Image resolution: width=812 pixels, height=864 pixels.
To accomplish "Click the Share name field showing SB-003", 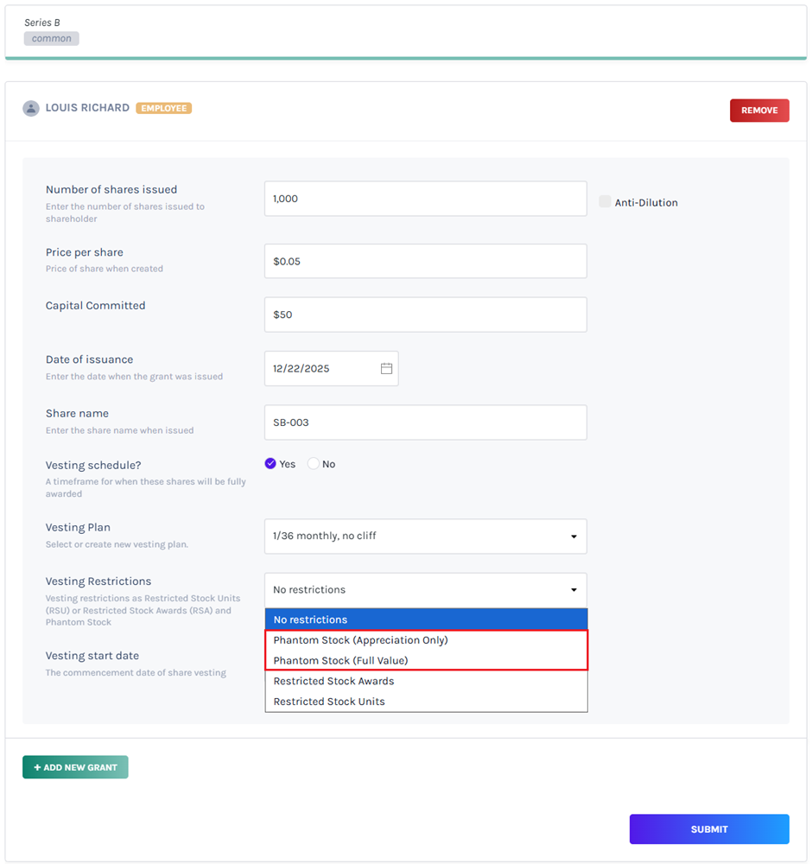I will [425, 422].
